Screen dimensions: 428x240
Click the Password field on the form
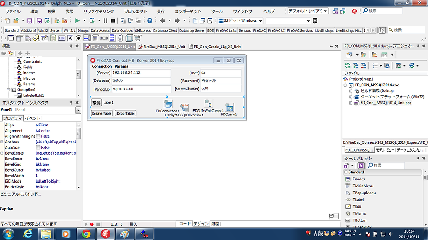pos(221,81)
